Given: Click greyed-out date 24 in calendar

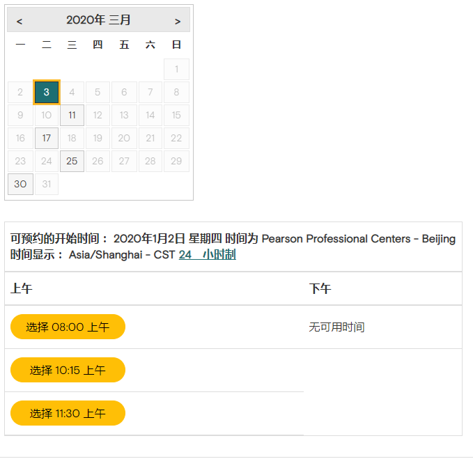Looking at the screenshot, I should [46, 161].
